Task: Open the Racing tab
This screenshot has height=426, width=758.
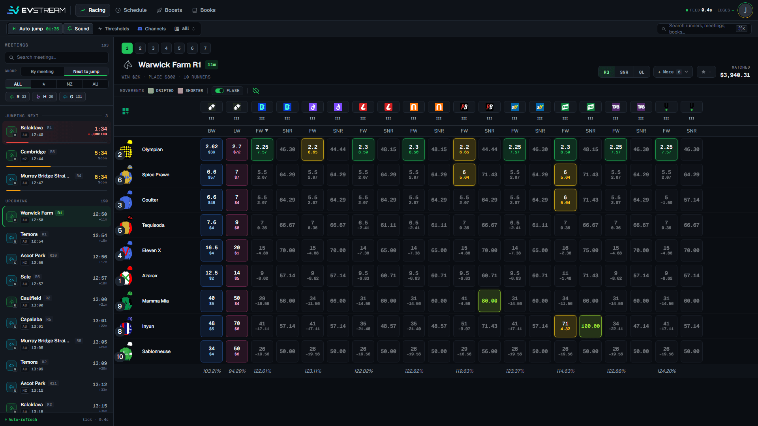Action: coord(93,10)
